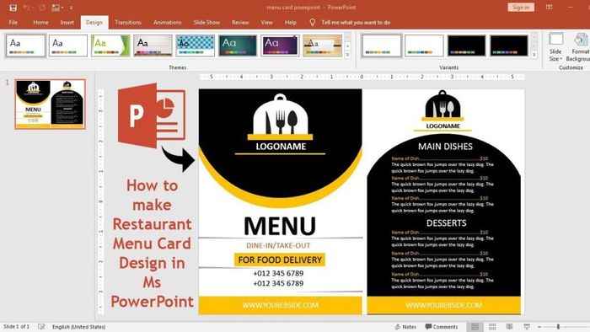The width and height of the screenshot is (590, 332).
Task: Click English (United States) language indicator
Action: (78, 327)
